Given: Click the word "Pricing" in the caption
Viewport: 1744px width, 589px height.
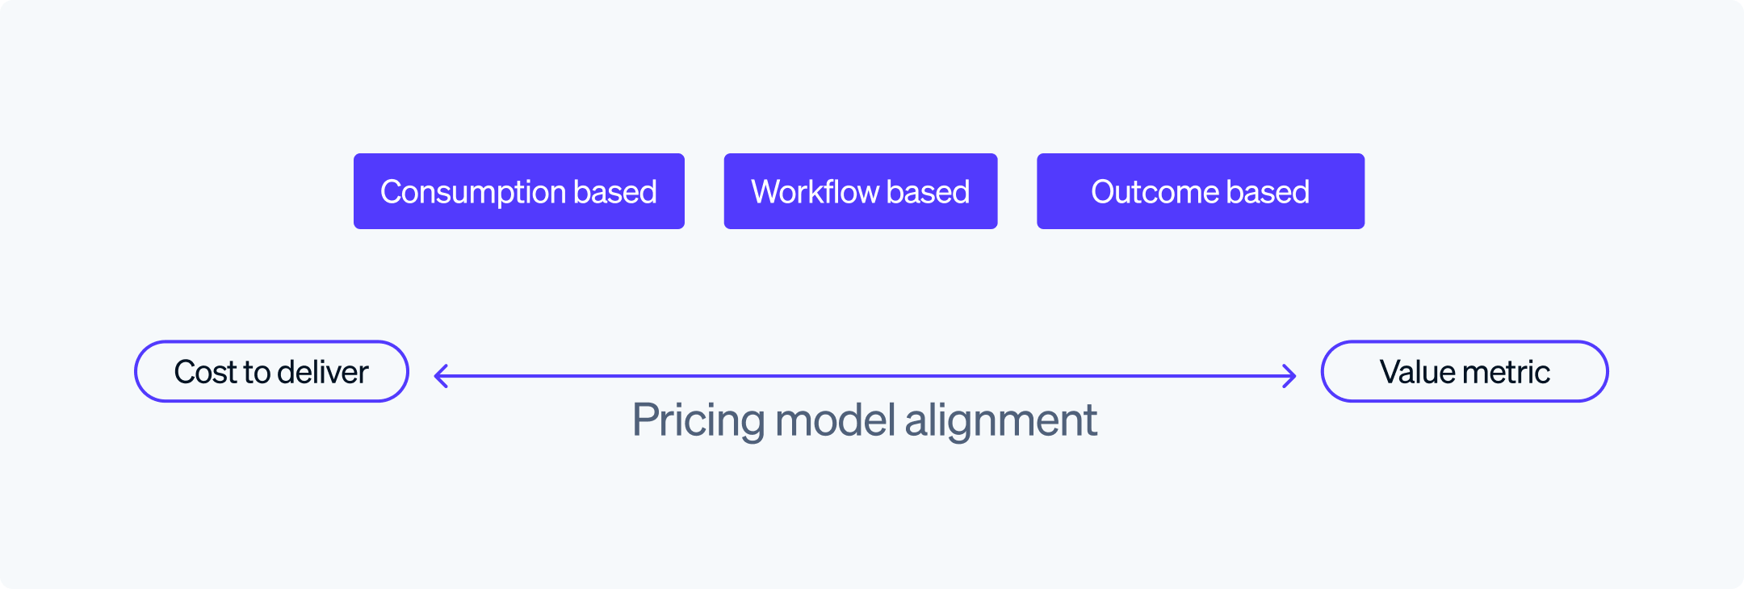Looking at the screenshot, I should (698, 420).
